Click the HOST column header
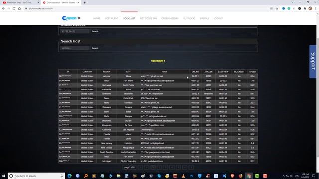This screenshot has width=319, height=179. tap(164, 72)
